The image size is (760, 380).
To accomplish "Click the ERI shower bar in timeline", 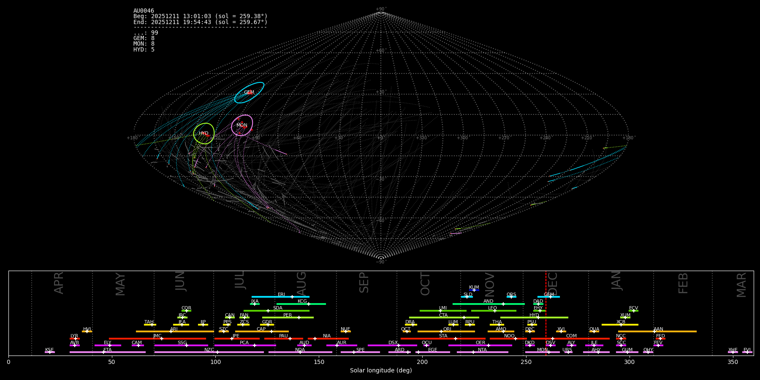I will 280,297.
